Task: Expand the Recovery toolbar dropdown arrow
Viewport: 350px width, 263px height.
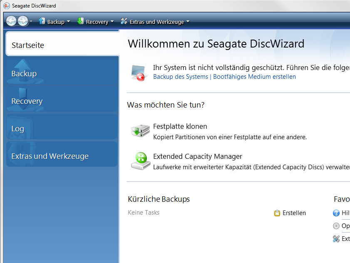Action: (x=112, y=22)
